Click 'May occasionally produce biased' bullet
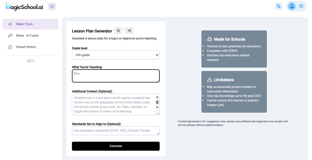Viewport: 312px width, 160px height. tap(231, 89)
